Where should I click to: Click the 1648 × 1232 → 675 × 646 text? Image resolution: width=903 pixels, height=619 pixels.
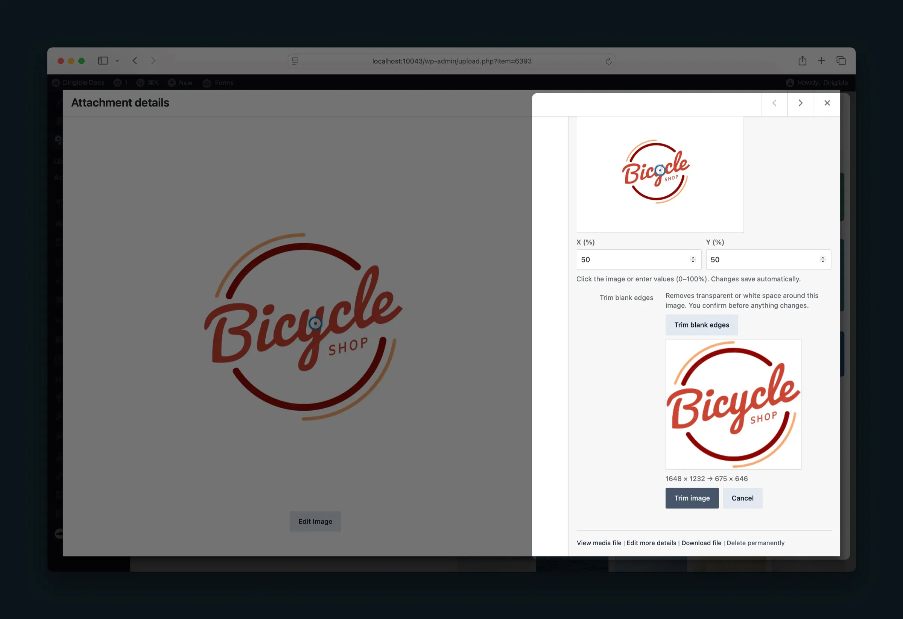tap(706, 479)
